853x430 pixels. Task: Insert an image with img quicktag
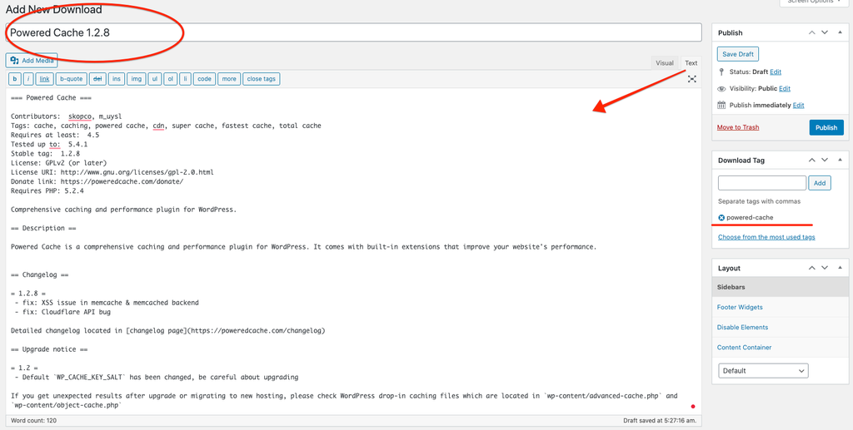point(136,79)
